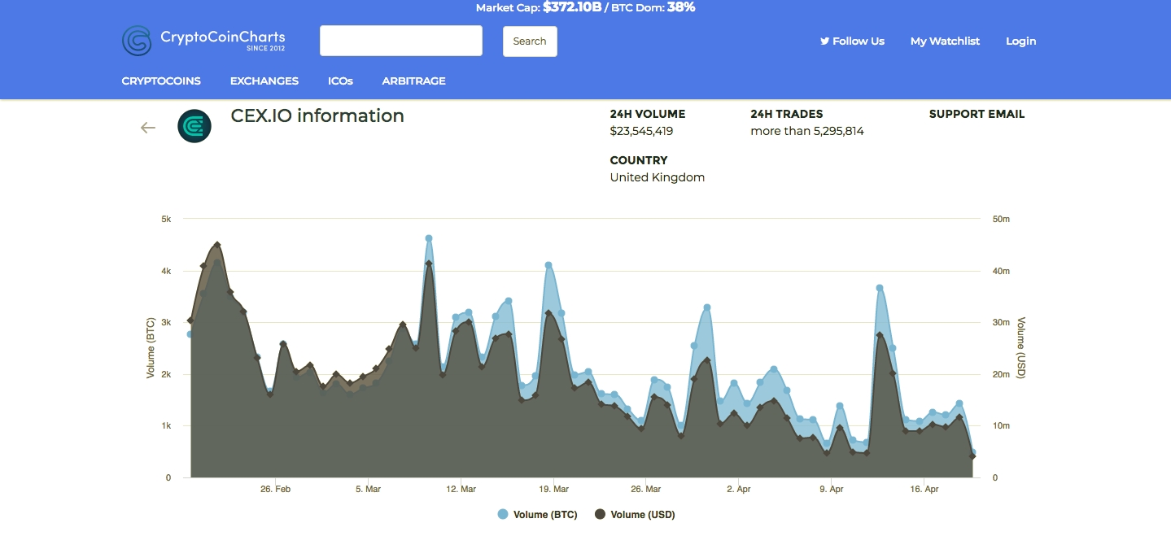This screenshot has width=1171, height=536.
Task: Click the SUPPORT EMAIL heading
Action: (977, 114)
